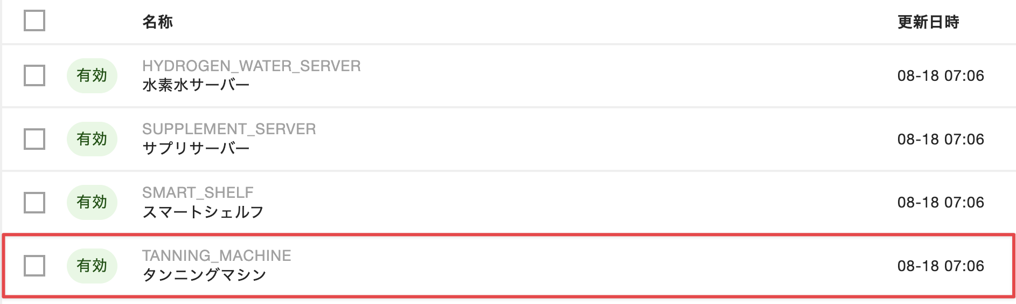Click the 有効 badge on TANNING_MACHINE row
1016x304 pixels.
click(x=92, y=266)
